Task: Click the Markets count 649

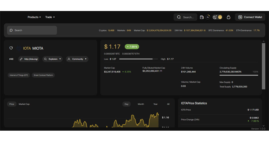Action: pos(129,30)
